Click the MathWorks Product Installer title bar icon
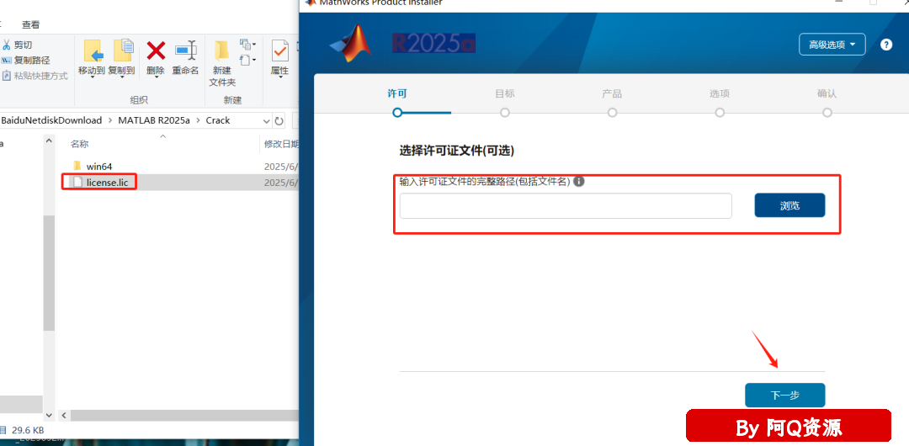 310,3
